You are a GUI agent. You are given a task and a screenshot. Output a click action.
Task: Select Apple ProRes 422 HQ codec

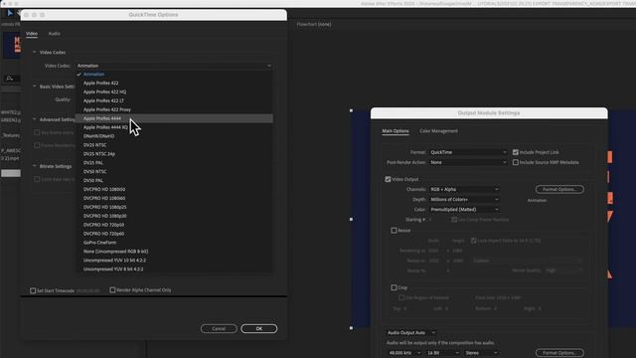(174, 92)
